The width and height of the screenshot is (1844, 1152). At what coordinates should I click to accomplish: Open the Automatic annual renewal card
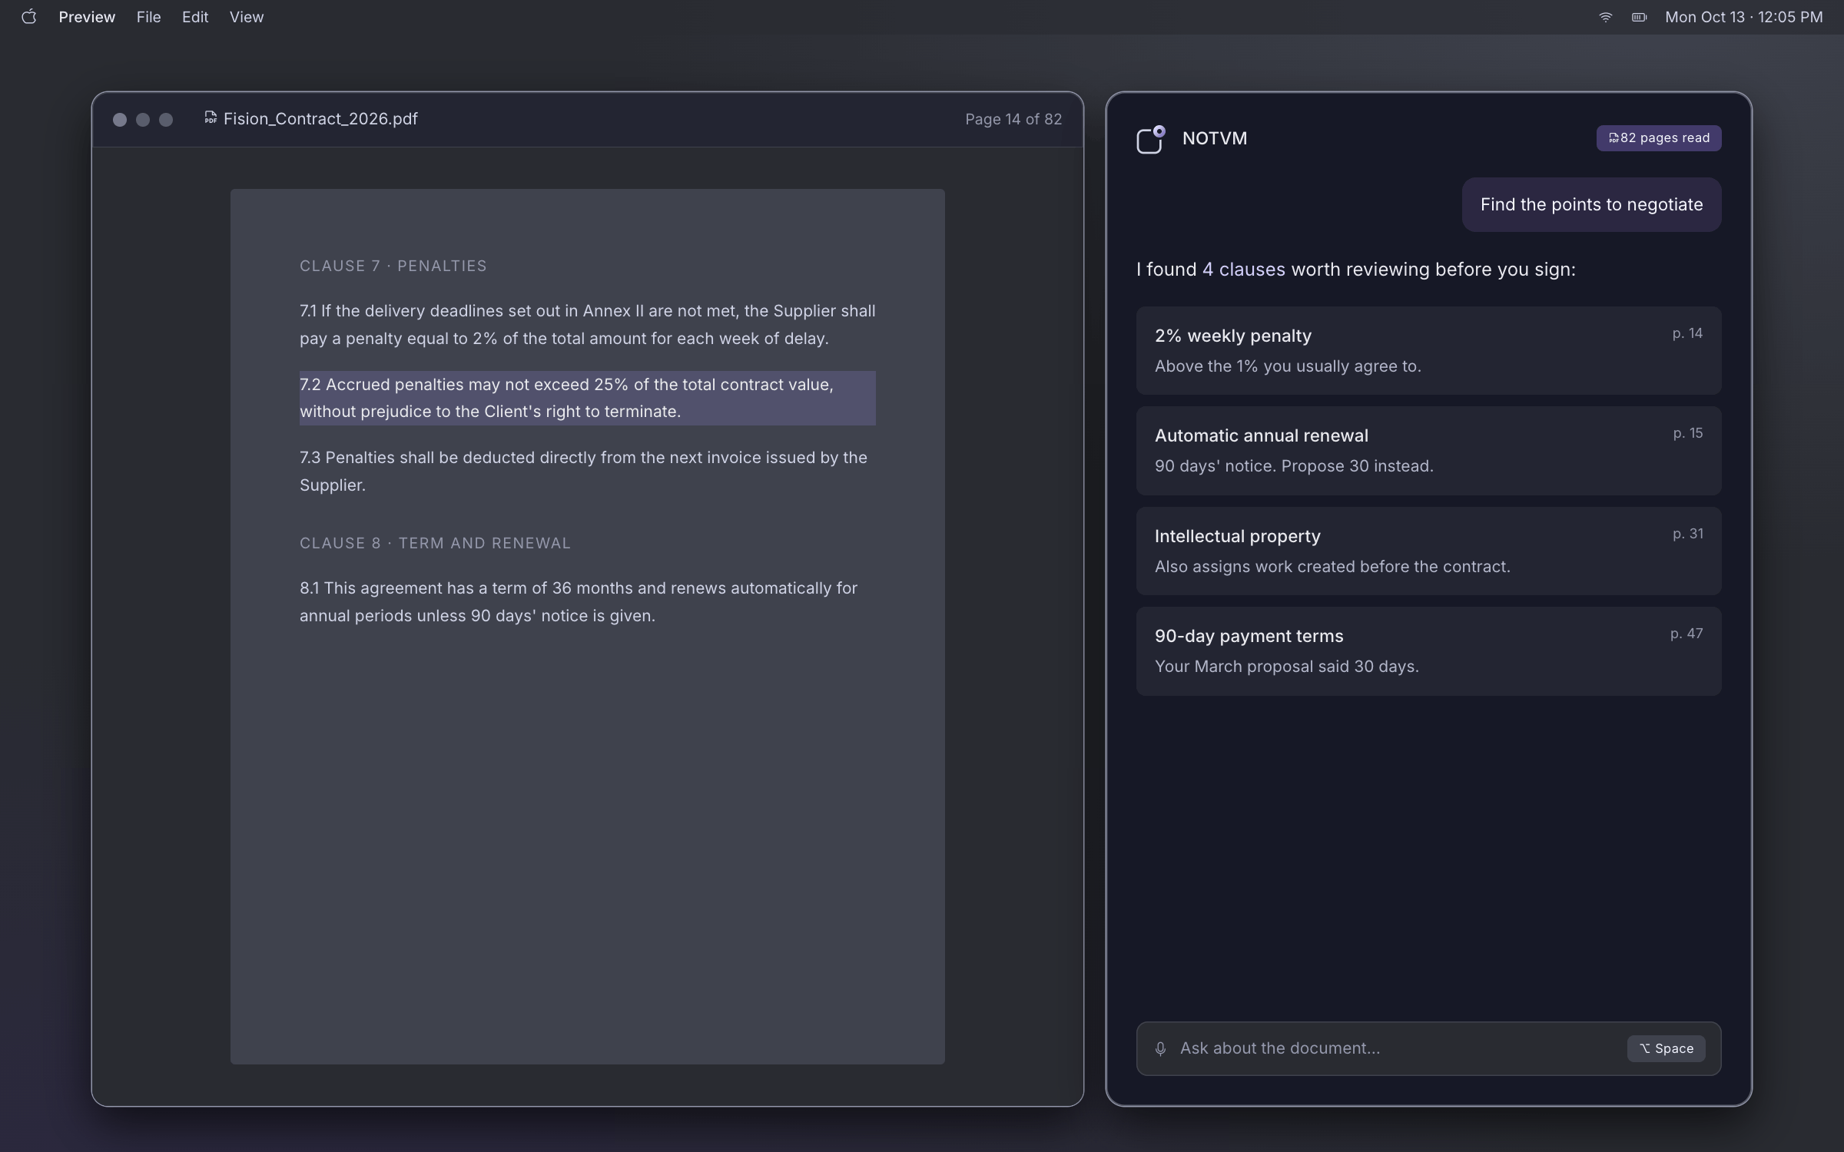1428,451
